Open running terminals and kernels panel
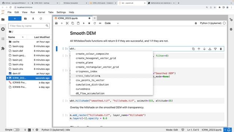234x132 pixels. click(x=3, y=29)
